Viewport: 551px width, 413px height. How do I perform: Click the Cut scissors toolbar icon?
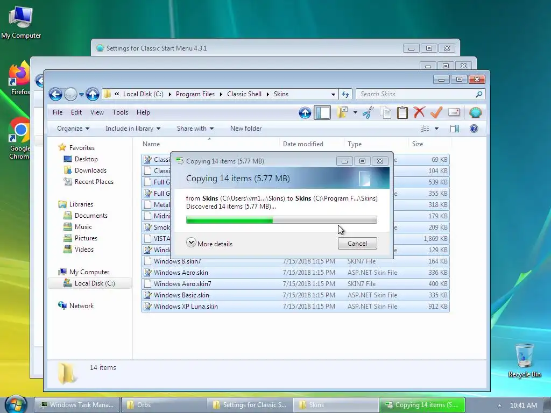click(x=368, y=113)
